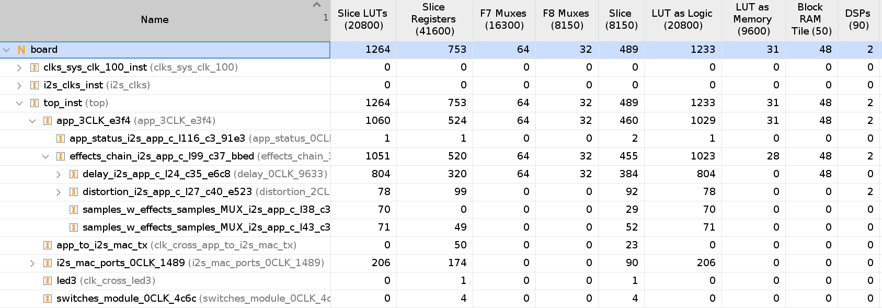Collapse the effects_chain_i2s_app node
The width and height of the screenshot is (882, 308).
pos(45,156)
